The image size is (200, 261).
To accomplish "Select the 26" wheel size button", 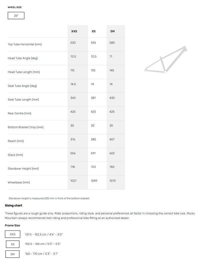I will coord(16,16).
